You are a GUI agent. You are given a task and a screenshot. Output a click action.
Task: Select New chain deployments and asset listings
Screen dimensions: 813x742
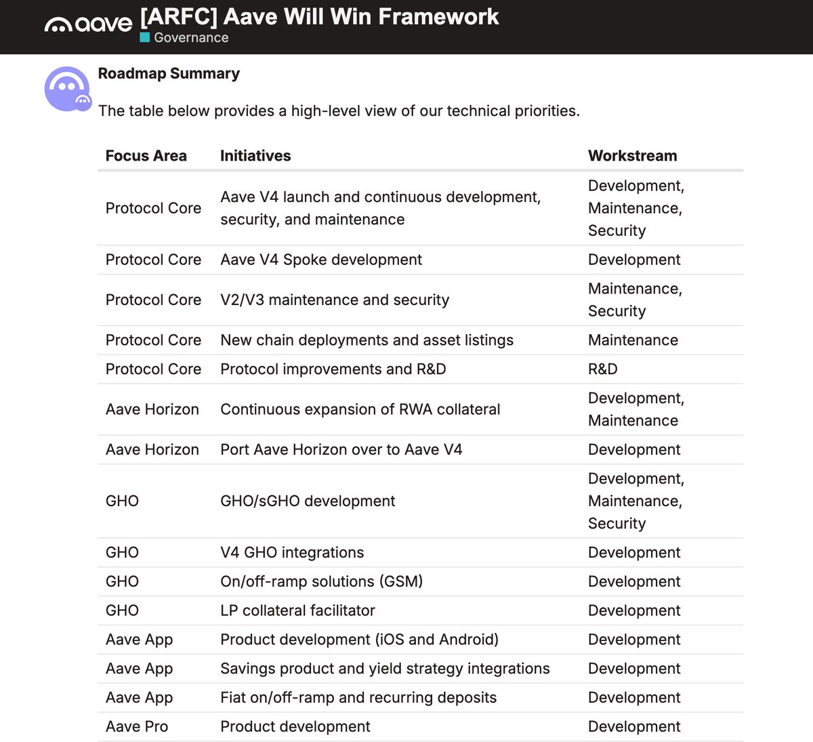click(x=367, y=340)
